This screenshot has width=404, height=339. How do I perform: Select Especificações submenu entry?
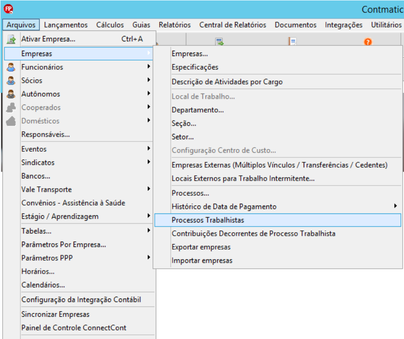(x=278, y=67)
